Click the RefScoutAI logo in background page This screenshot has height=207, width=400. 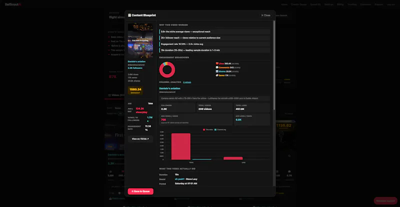pyautogui.click(x=13, y=4)
